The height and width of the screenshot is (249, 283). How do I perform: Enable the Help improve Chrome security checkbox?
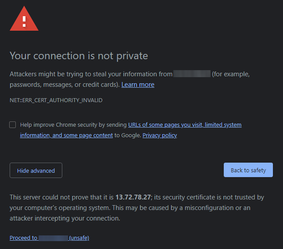[13, 125]
